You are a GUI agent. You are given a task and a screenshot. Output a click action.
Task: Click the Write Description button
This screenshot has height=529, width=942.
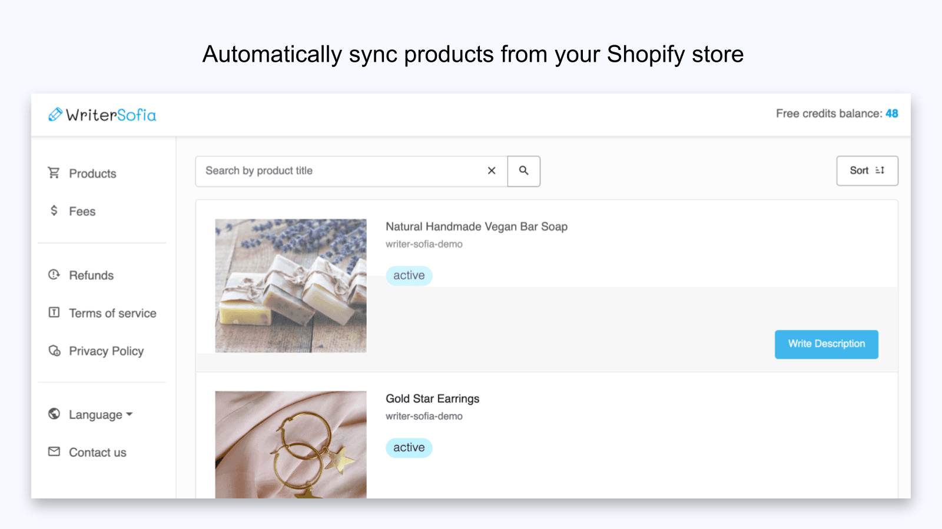click(x=826, y=344)
